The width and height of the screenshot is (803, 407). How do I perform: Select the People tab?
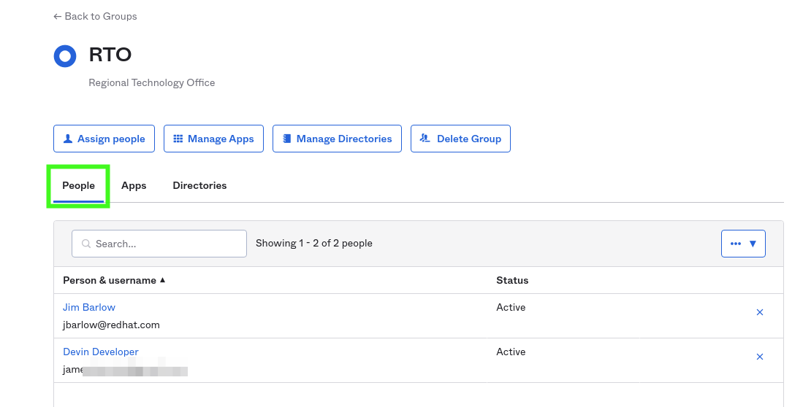point(78,185)
